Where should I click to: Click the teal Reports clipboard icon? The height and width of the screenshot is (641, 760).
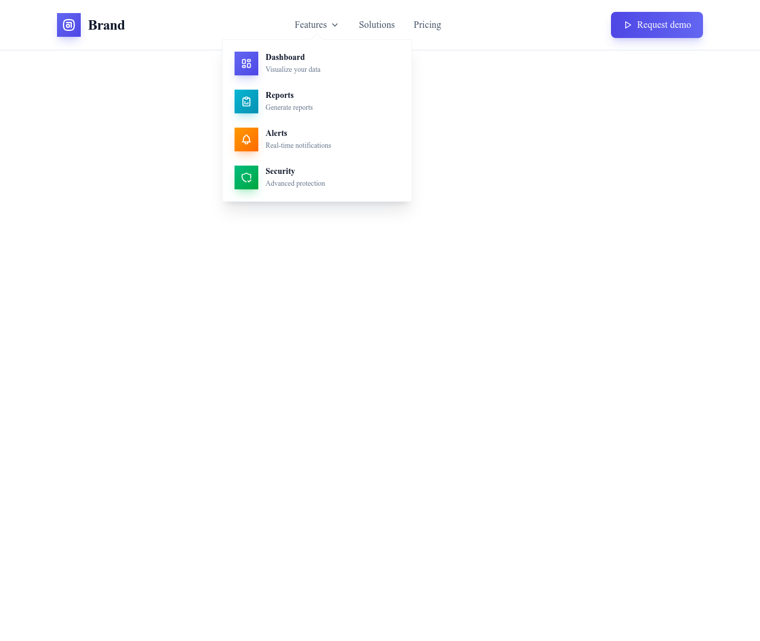point(246,101)
